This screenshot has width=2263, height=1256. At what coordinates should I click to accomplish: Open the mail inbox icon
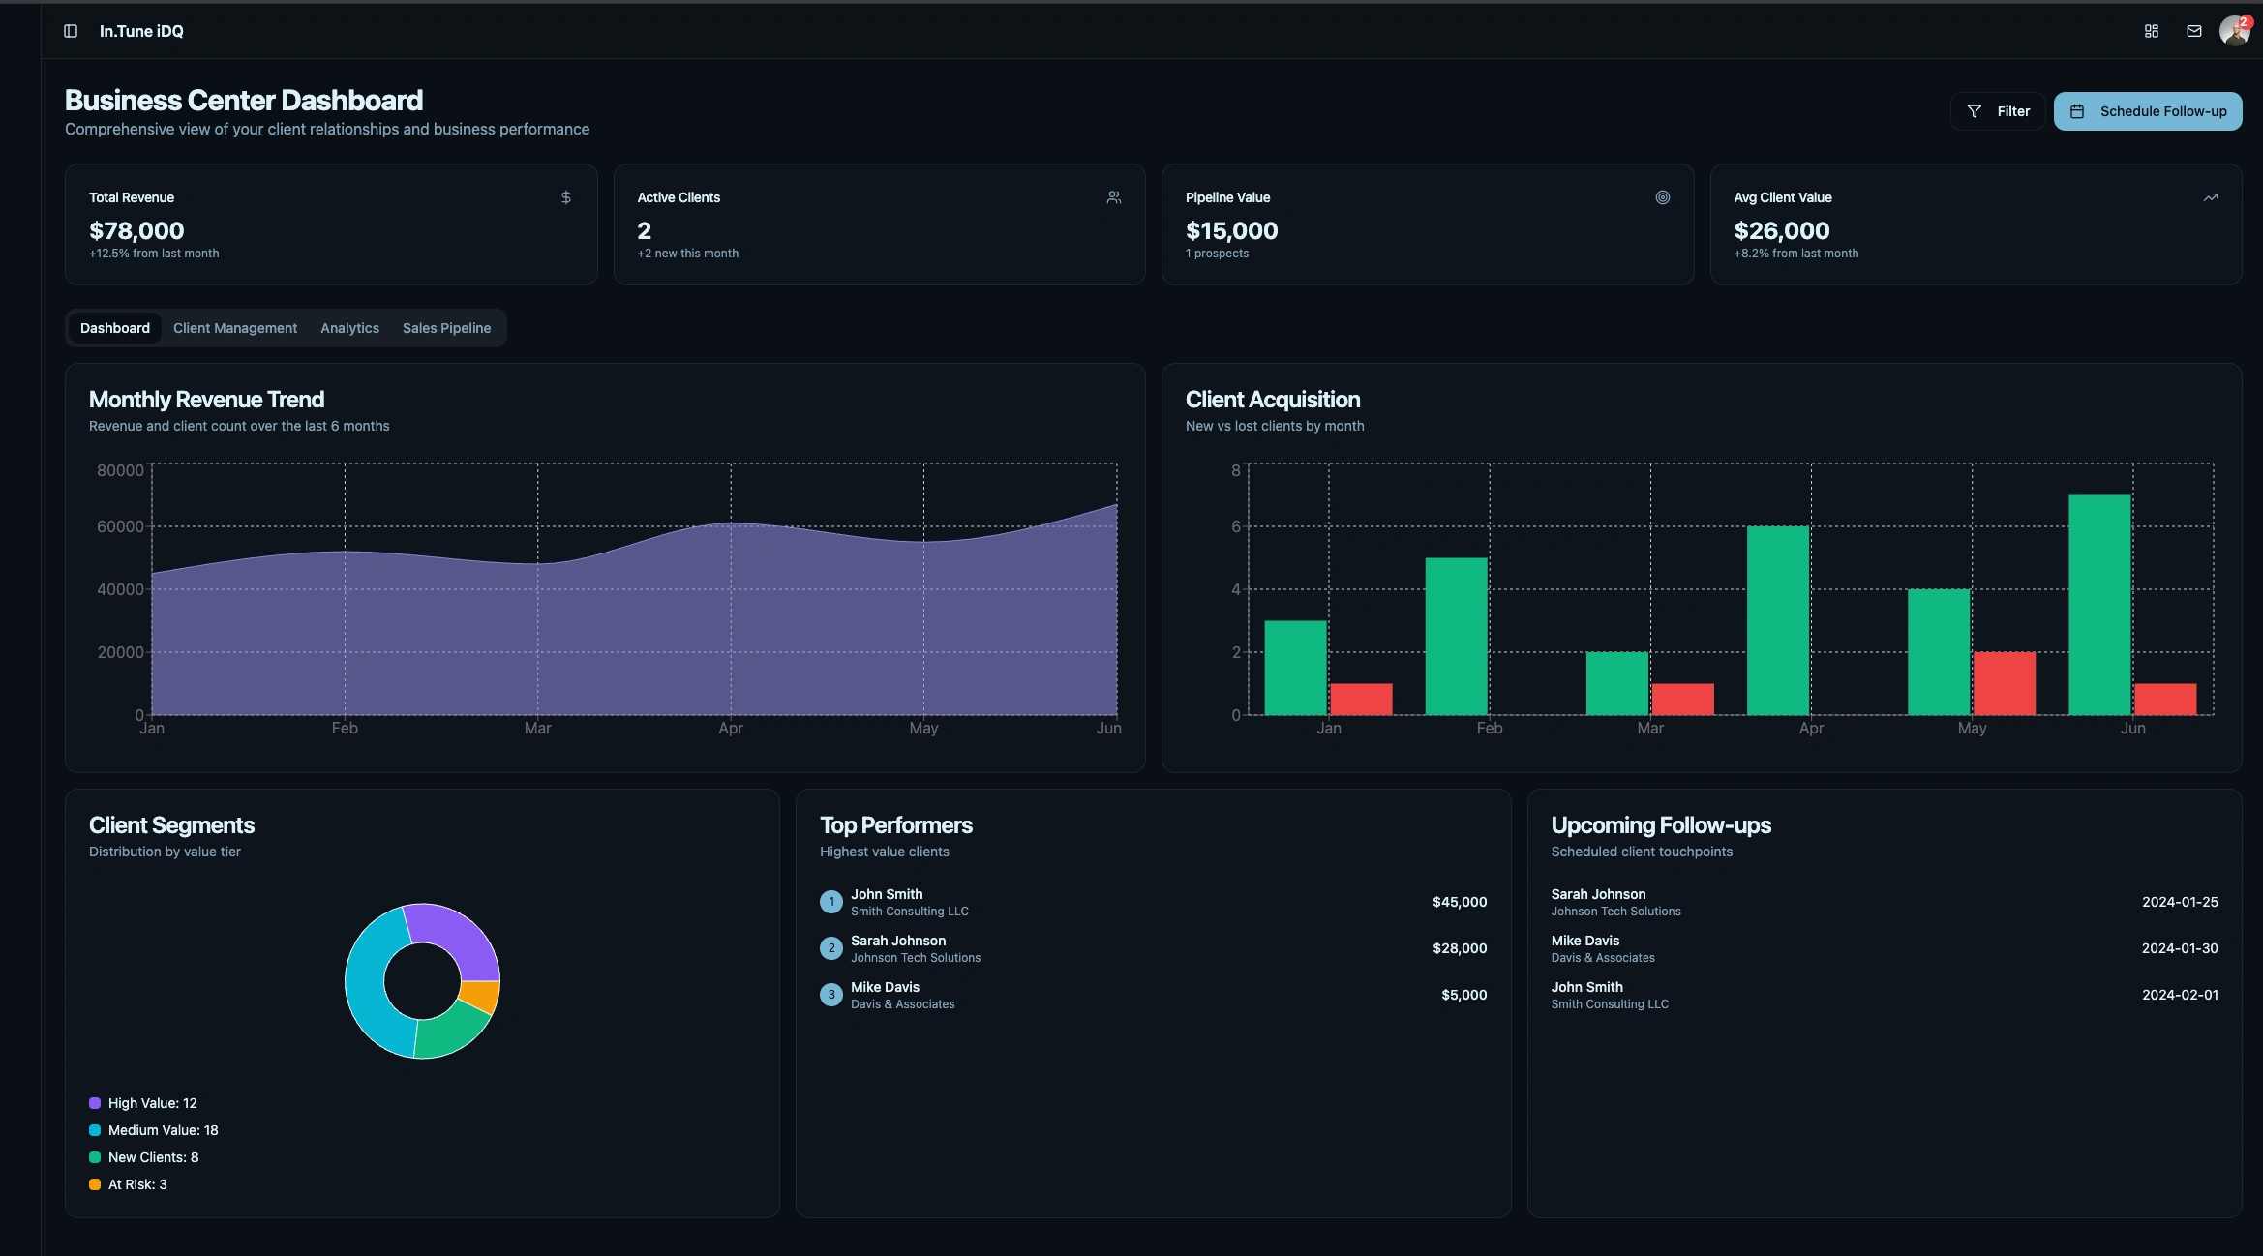[x=2193, y=31]
